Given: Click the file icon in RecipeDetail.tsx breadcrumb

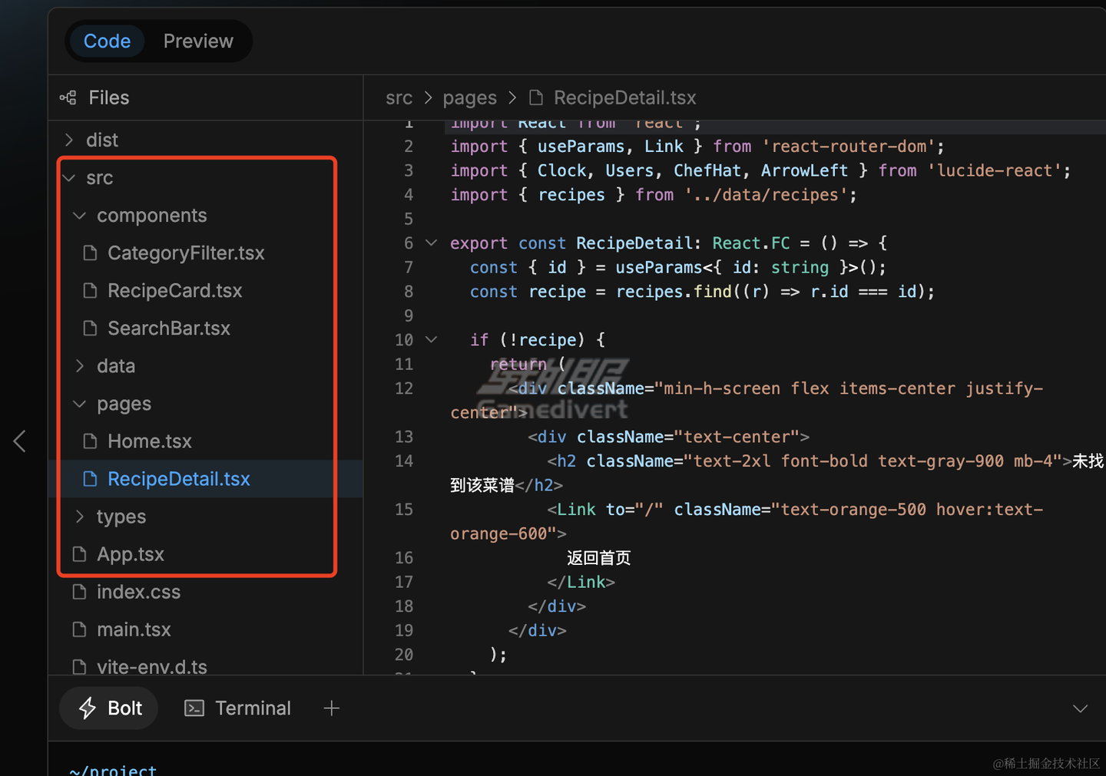Looking at the screenshot, I should [536, 97].
